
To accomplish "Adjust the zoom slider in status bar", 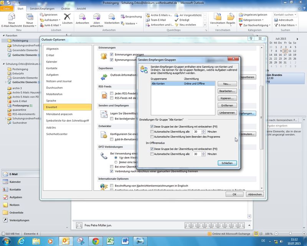I will pyautogui.click(x=290, y=234).
